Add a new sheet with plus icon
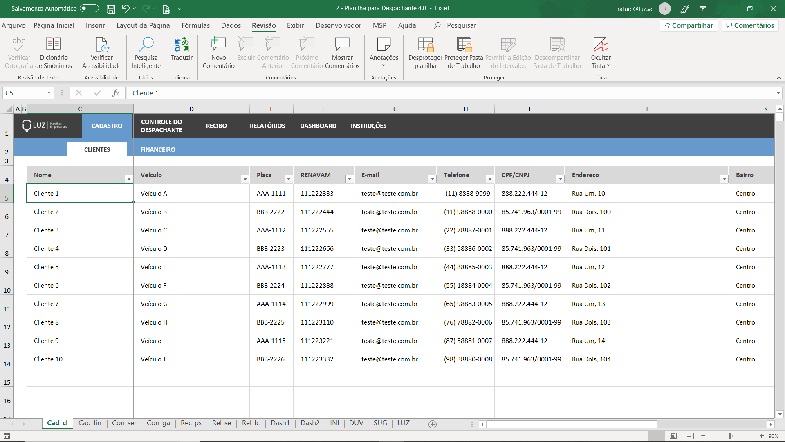Screen dimensions: 785x442 click(x=433, y=424)
